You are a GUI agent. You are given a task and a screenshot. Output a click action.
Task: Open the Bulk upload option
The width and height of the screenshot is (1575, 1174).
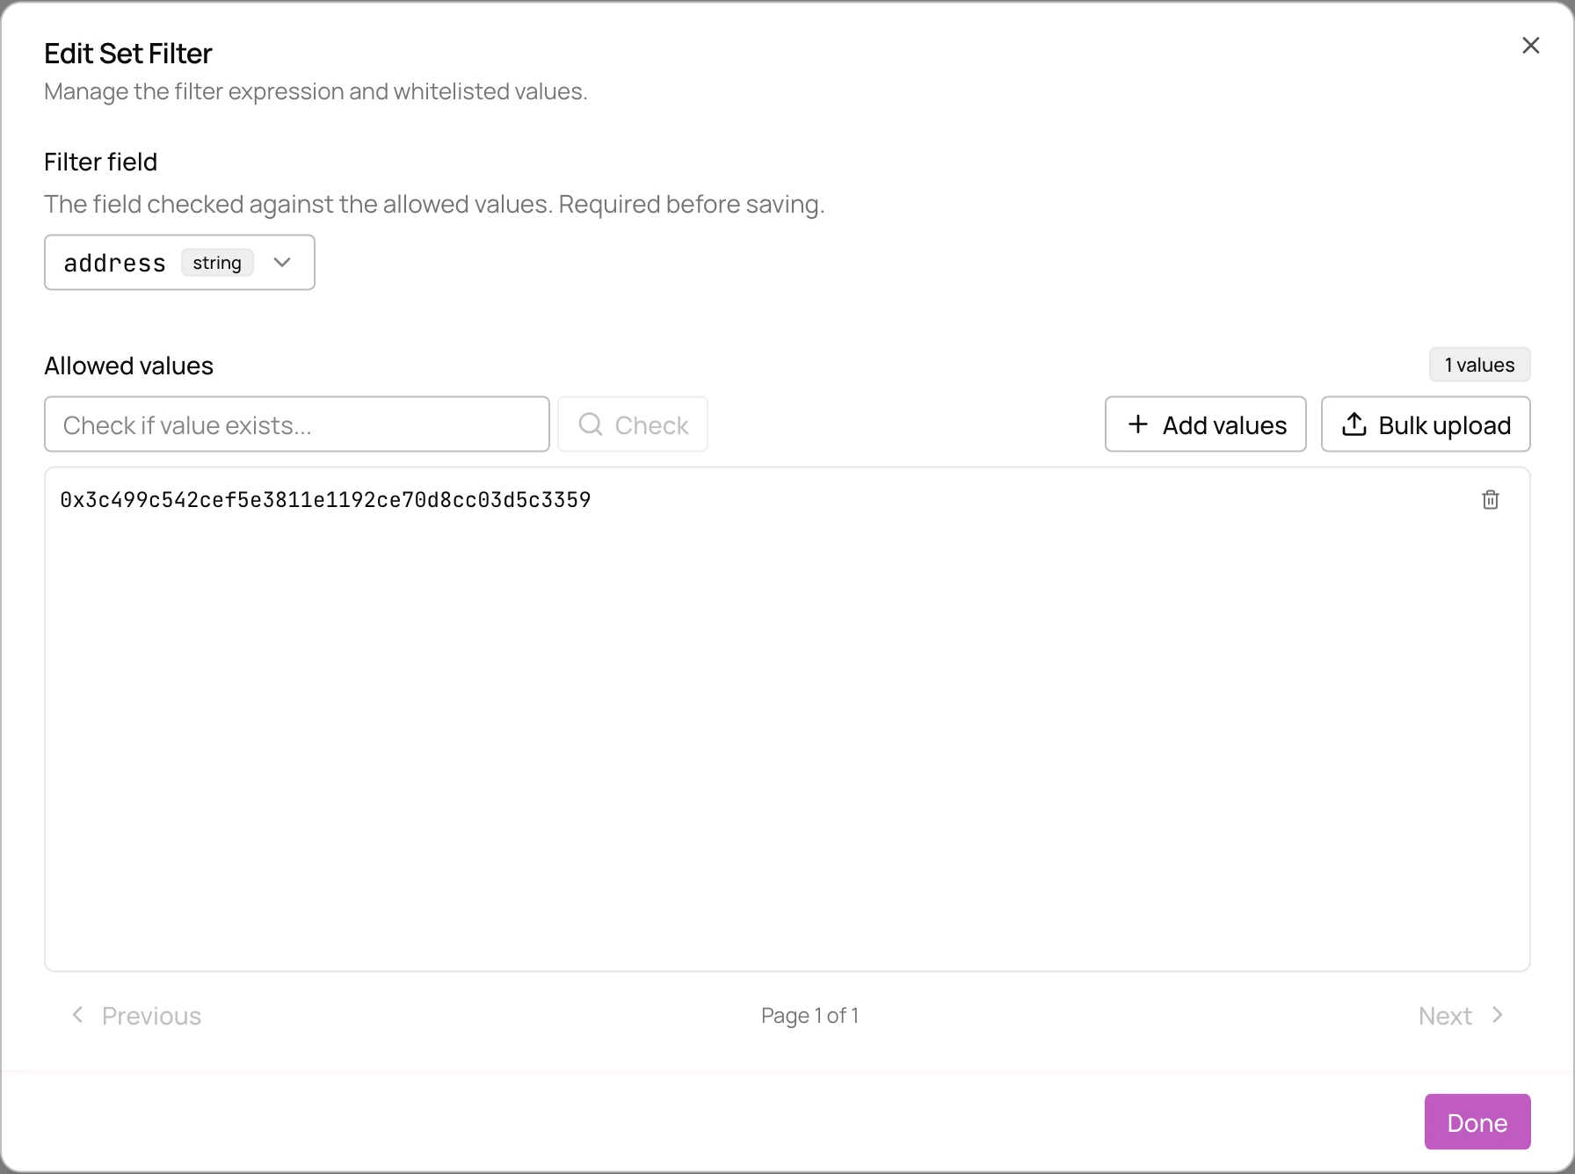(x=1426, y=424)
